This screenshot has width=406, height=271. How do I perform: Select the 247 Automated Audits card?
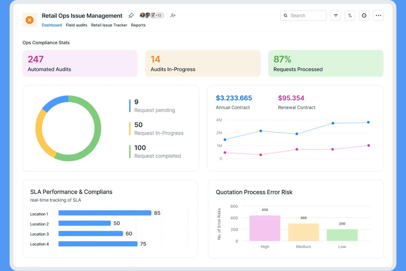click(x=80, y=63)
